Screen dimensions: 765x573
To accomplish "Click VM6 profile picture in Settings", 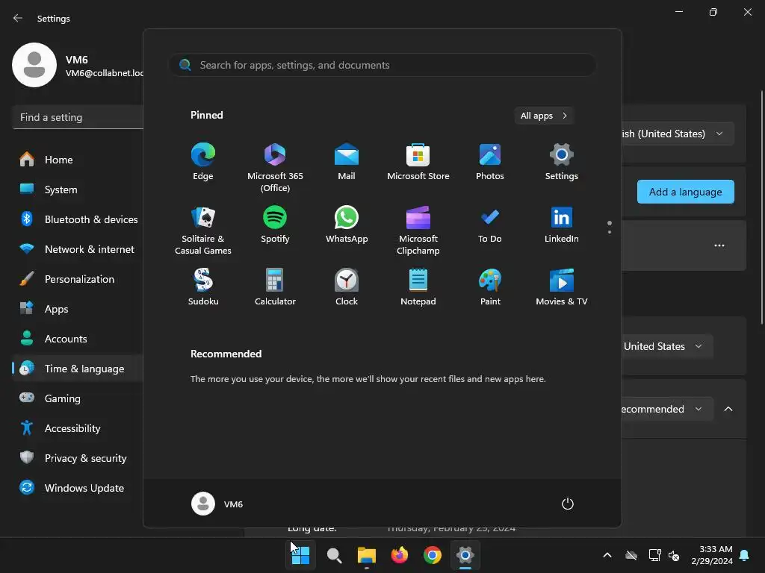I will [34, 65].
